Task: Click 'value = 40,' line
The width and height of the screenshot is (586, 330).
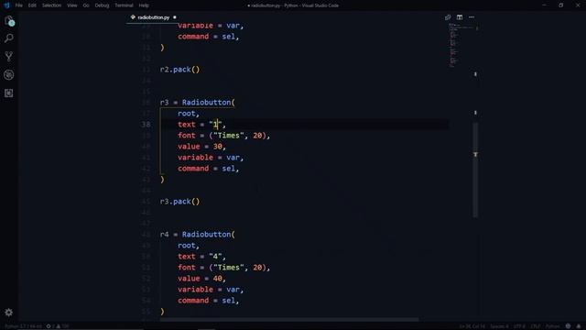Action: tap(201, 279)
